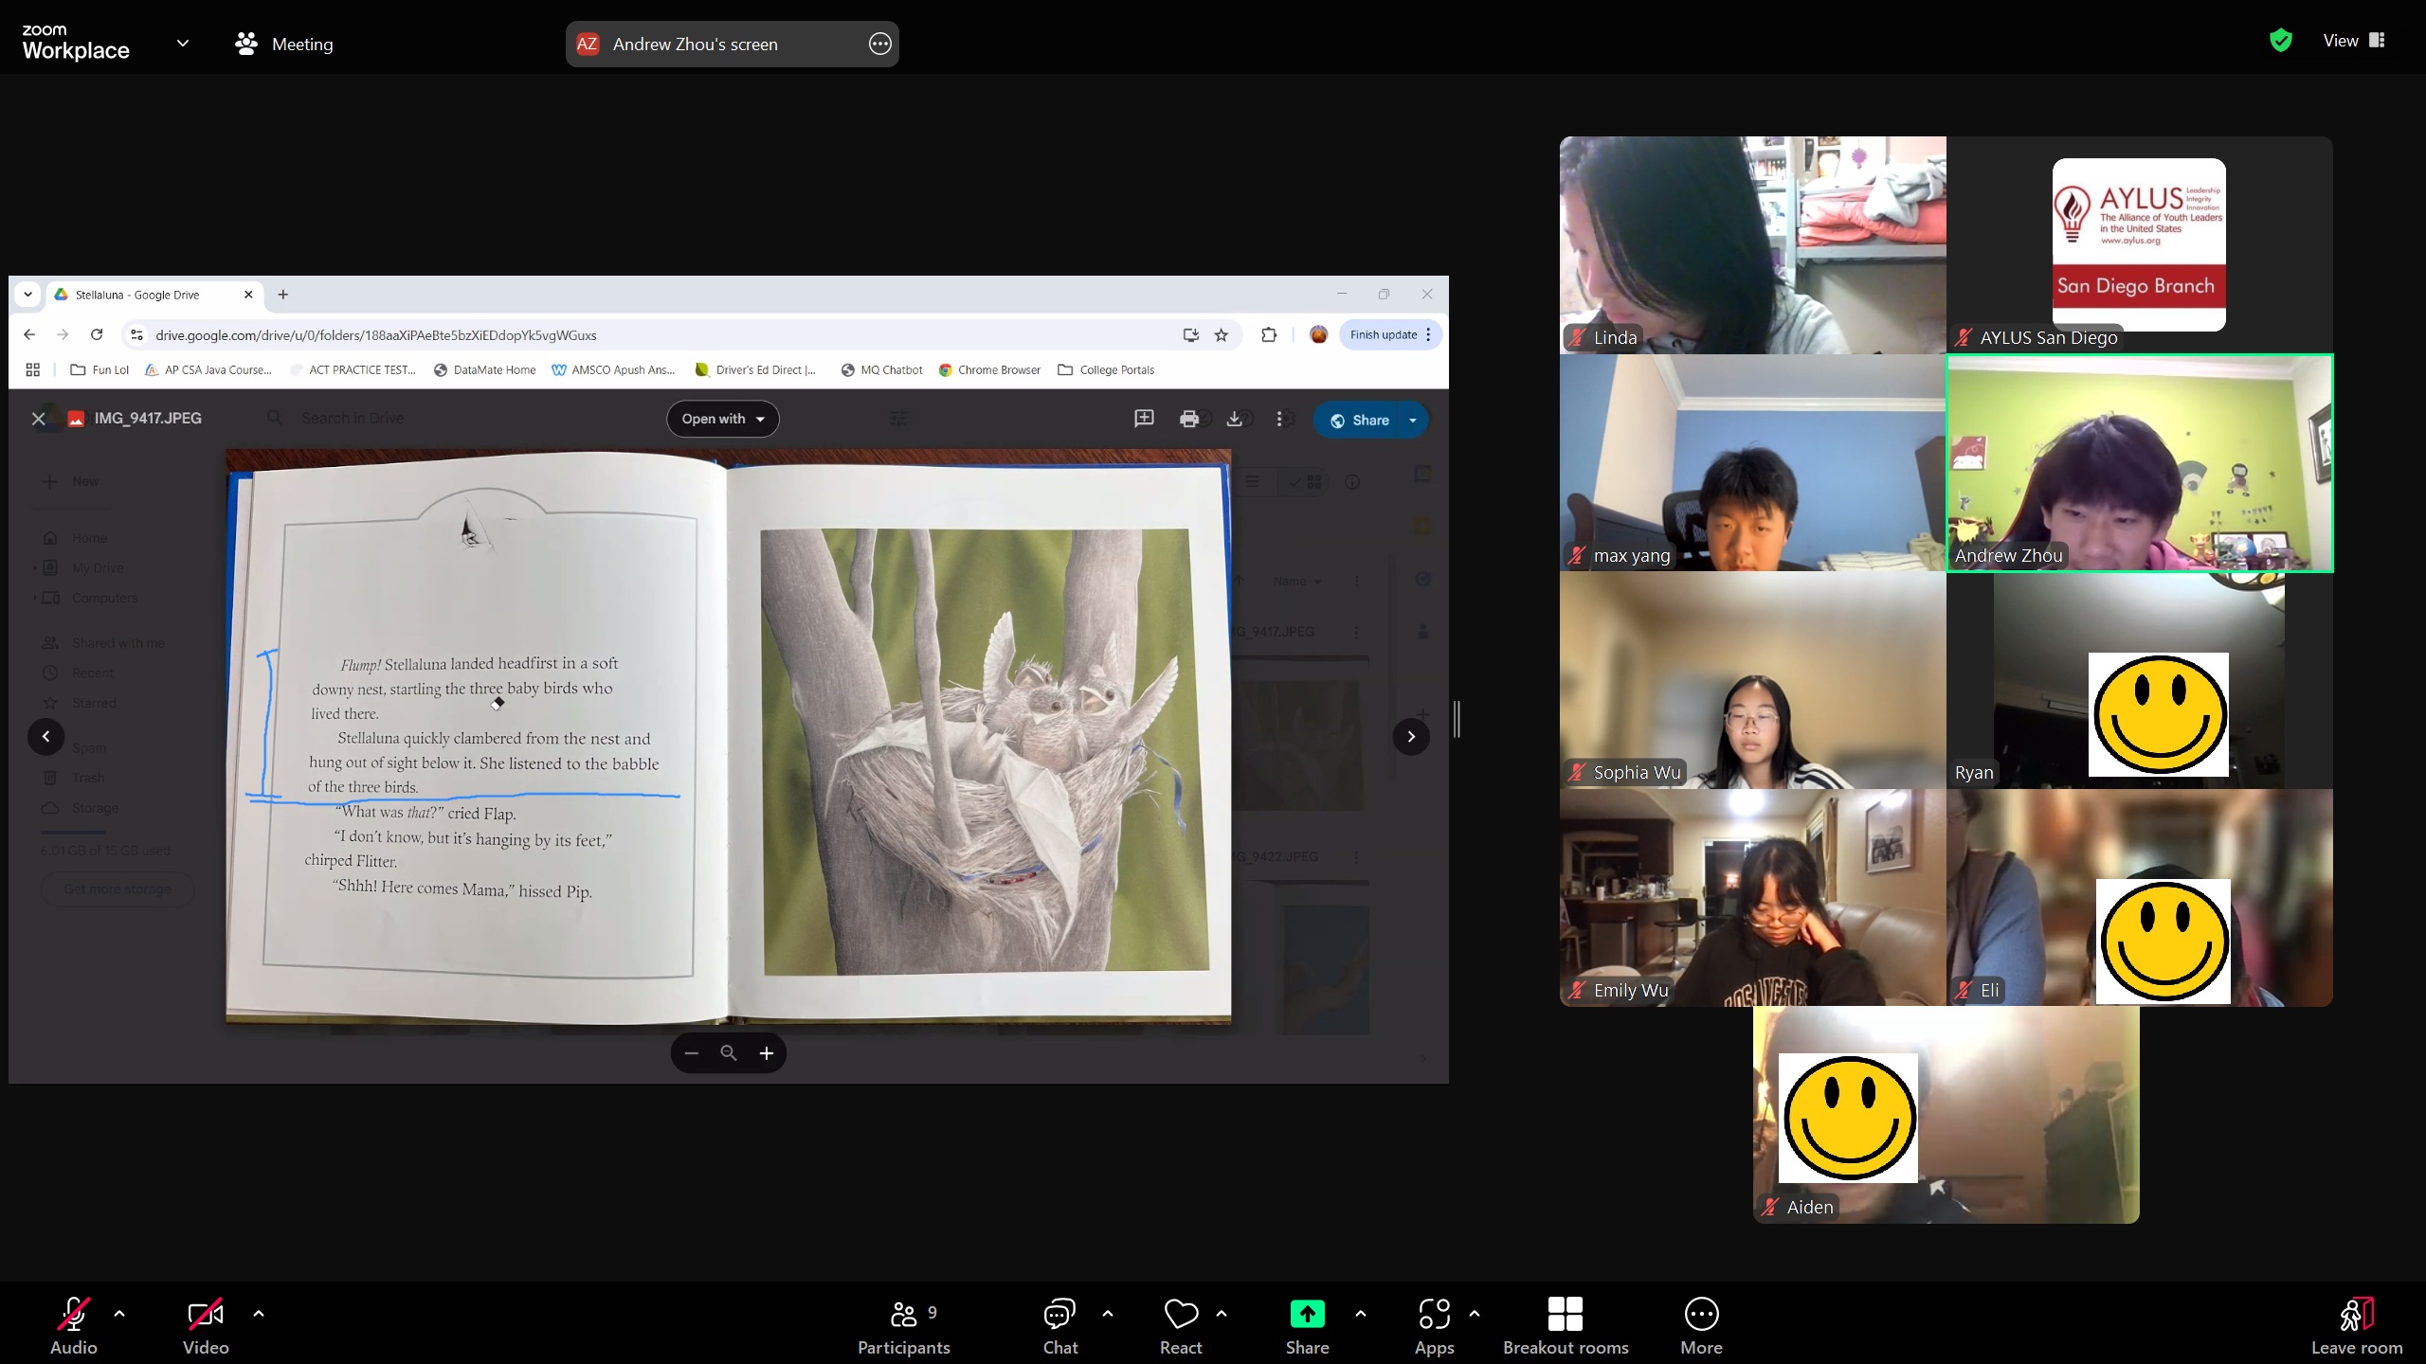Select the Stellaluna - Google Drive tab
The image size is (2426, 1364).
pos(154,295)
